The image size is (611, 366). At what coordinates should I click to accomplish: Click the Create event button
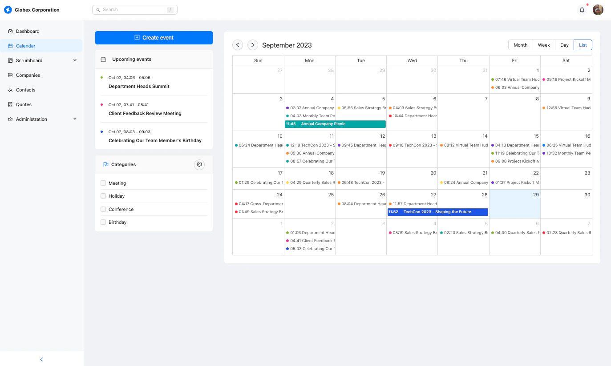coord(154,38)
